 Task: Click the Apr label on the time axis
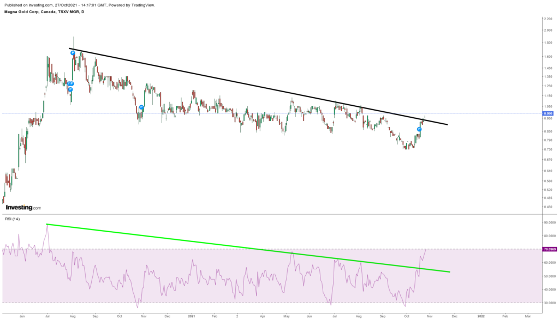263,316
